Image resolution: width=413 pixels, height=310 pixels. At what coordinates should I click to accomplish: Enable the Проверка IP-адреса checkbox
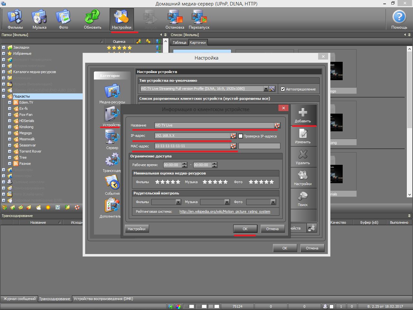coord(240,136)
